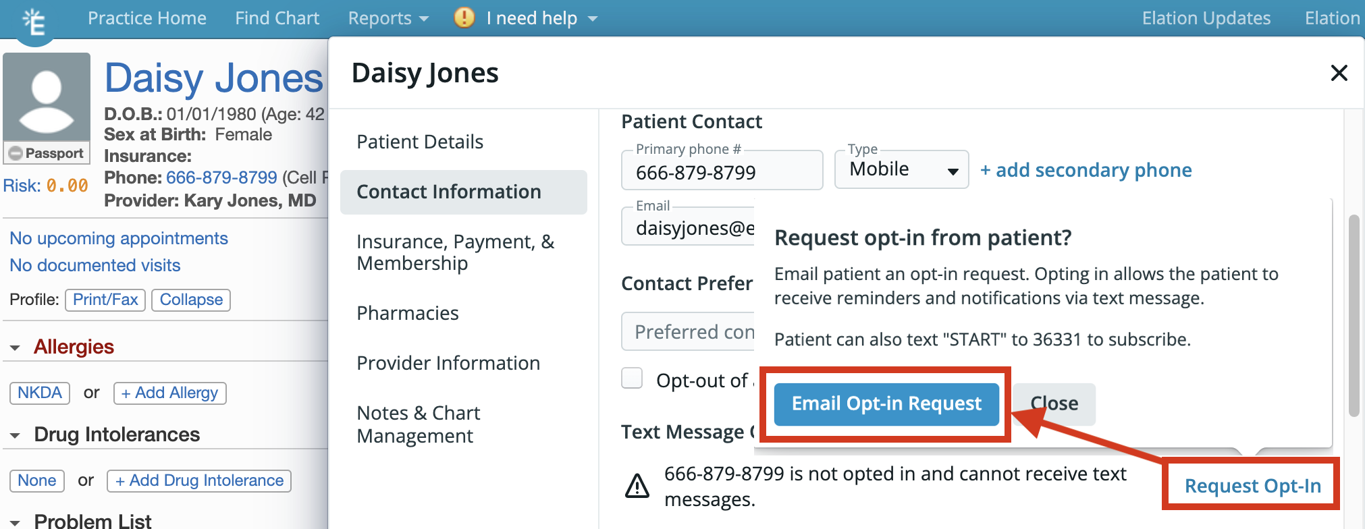Close the Daisy Jones dialog
The image size is (1365, 529).
point(1339,73)
